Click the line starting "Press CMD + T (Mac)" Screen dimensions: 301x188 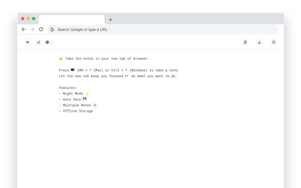coord(119,70)
